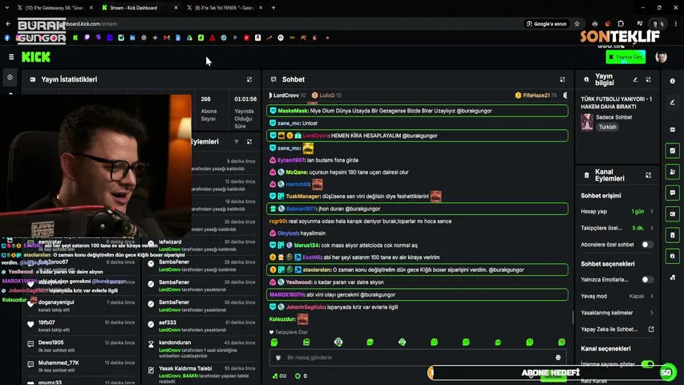Image resolution: width=684 pixels, height=385 pixels.
Task: Click the Sohbet chat scrollbar
Action: (573, 318)
